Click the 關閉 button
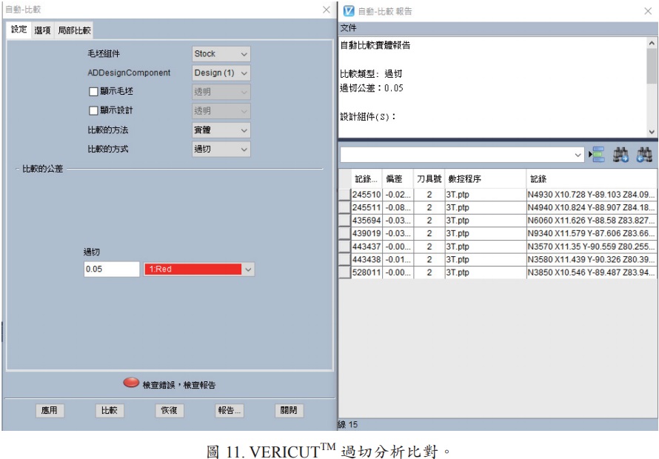659x459 pixels. (x=290, y=410)
